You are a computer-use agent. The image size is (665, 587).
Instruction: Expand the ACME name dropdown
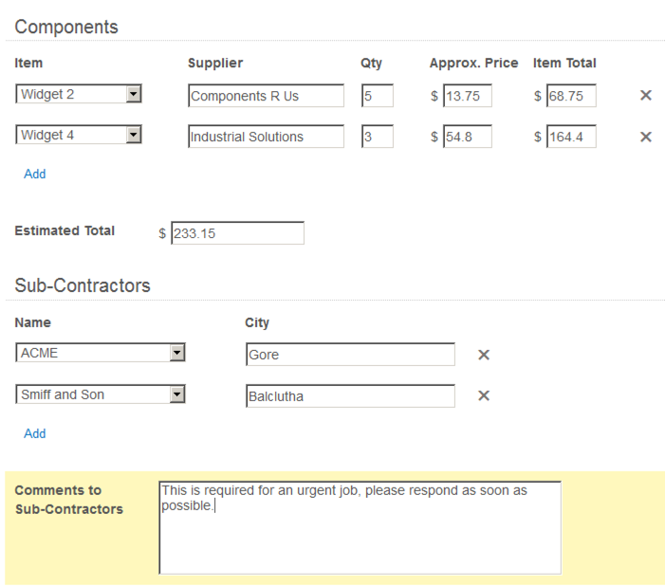pos(176,353)
